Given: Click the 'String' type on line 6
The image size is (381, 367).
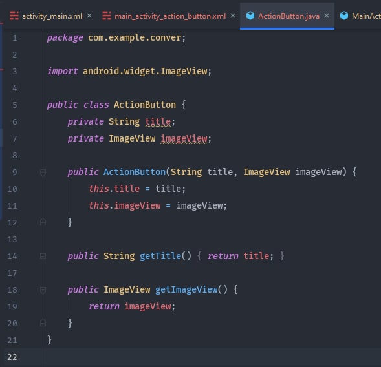Looking at the screenshot, I should (124, 122).
